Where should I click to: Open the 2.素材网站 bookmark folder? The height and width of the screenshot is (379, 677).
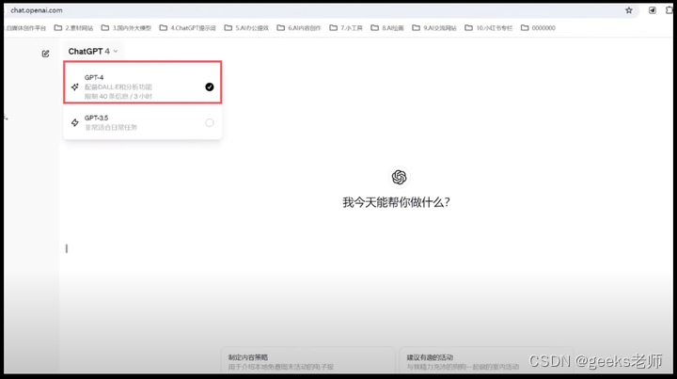74,28
